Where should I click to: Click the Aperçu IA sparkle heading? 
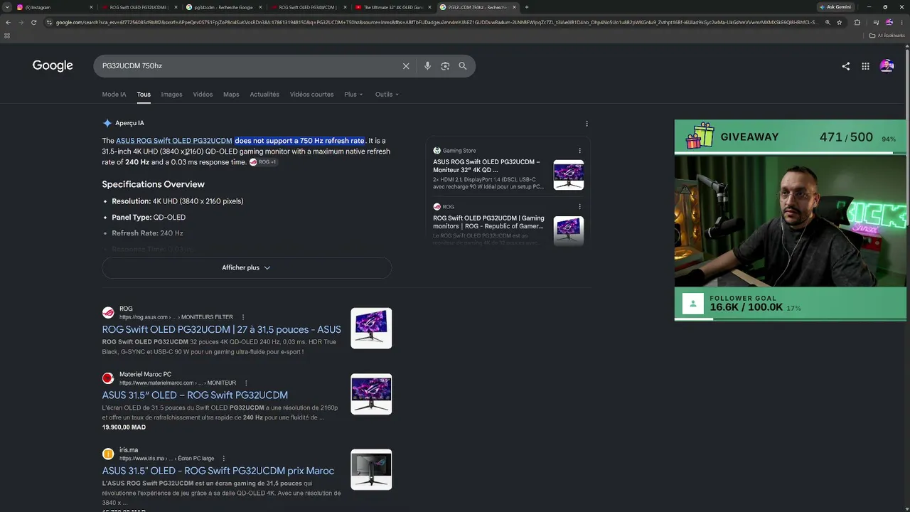click(x=124, y=123)
